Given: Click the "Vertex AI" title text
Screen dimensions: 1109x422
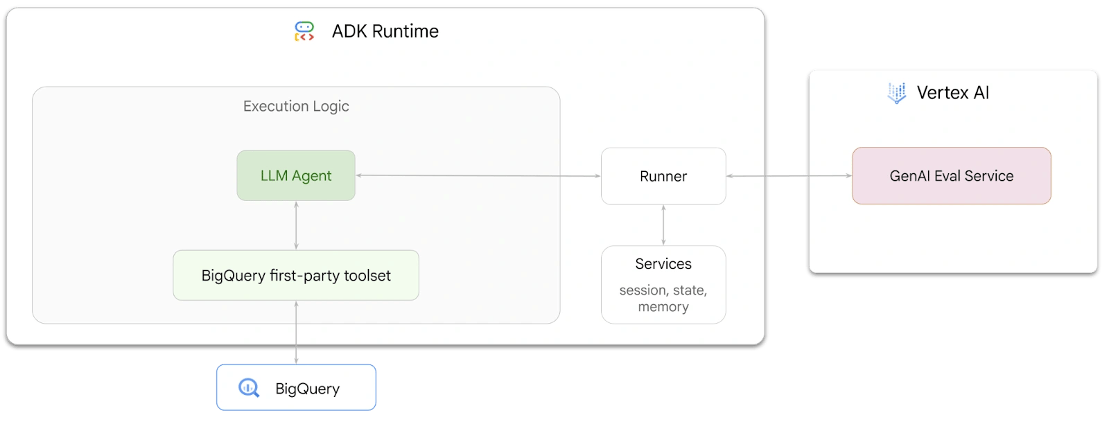Looking at the screenshot, I should click(x=953, y=93).
